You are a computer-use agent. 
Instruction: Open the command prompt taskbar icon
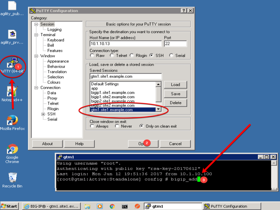click(x=125, y=206)
